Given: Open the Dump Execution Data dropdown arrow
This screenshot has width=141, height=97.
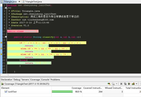Looking at the screenshot, I should 117,84.
